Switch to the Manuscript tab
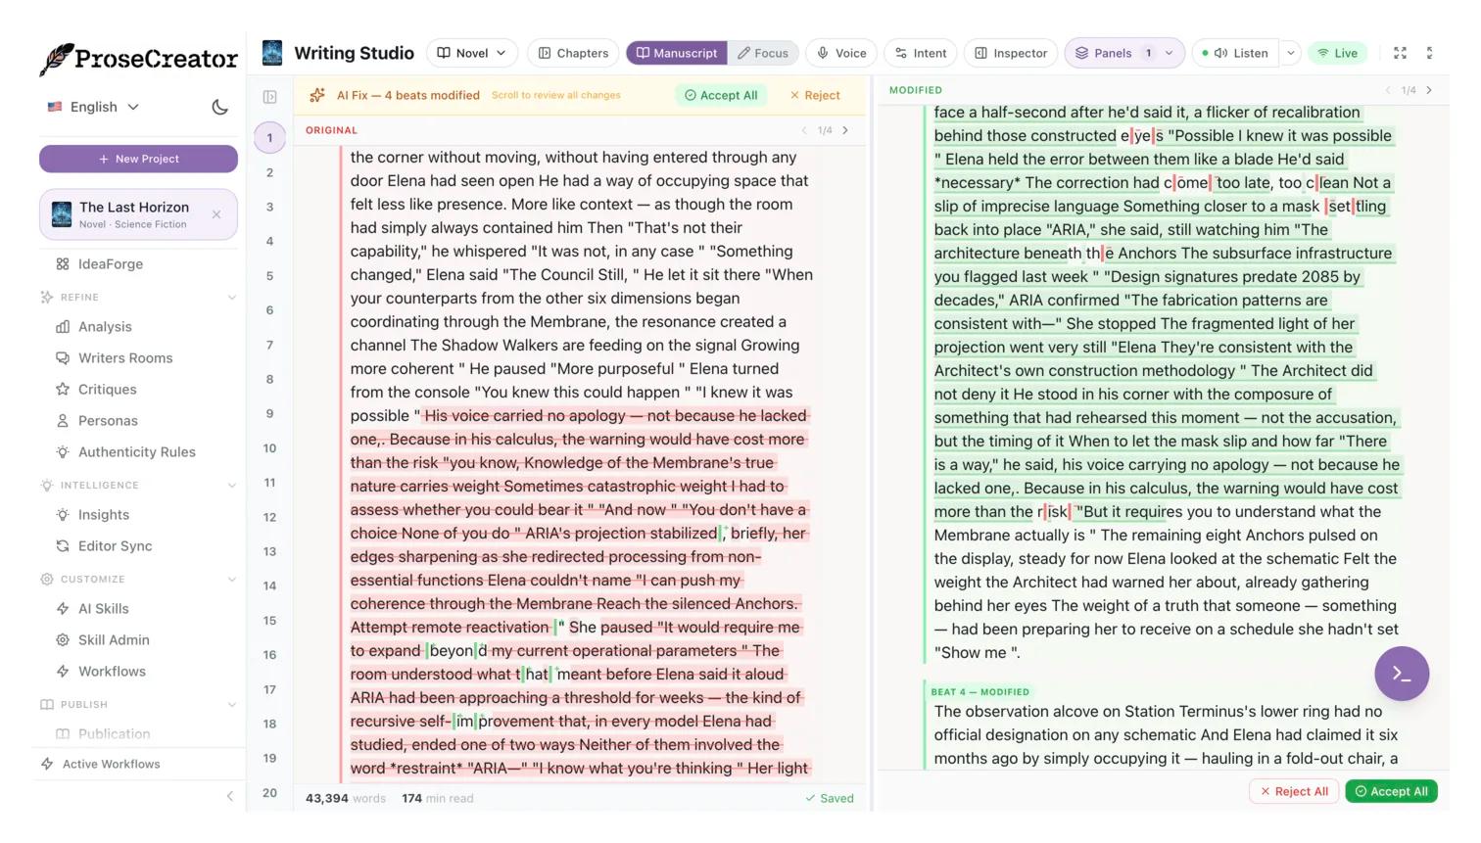 click(x=676, y=53)
